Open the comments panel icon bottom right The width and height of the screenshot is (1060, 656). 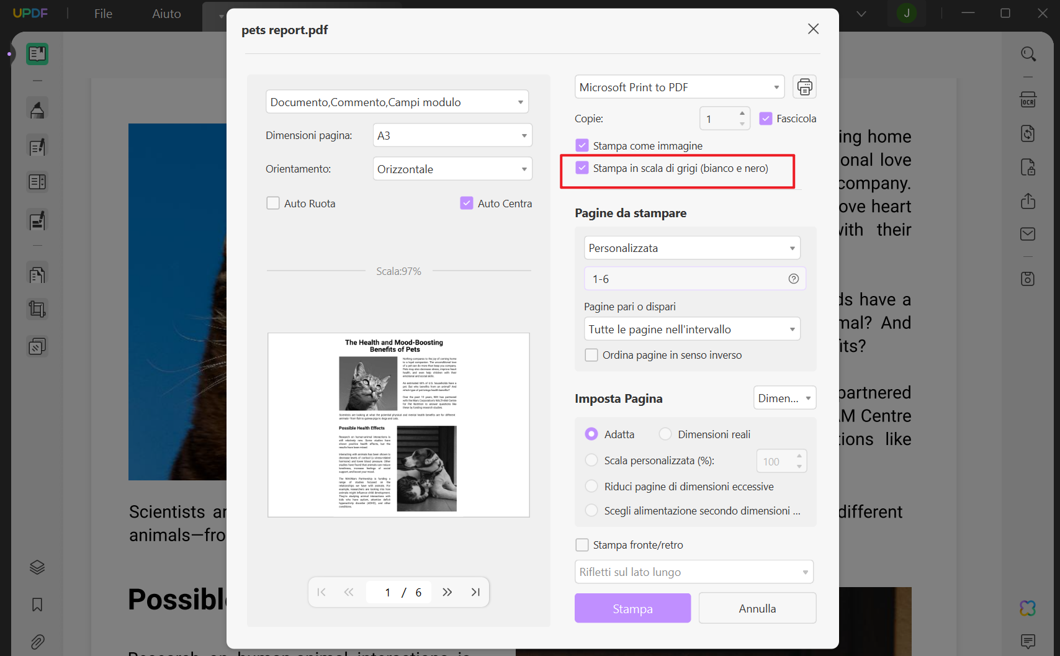[1028, 641]
